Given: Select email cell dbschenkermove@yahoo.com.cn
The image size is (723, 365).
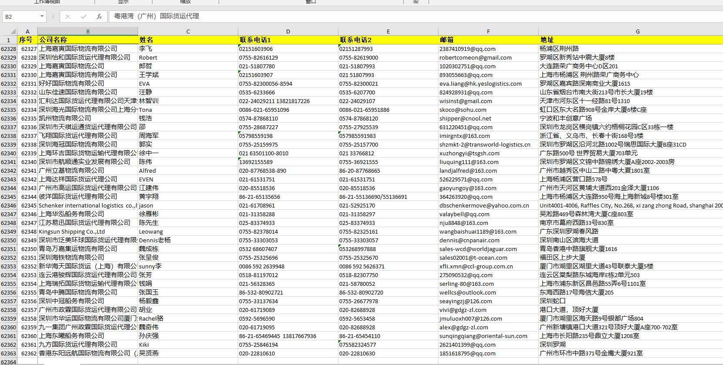Looking at the screenshot, I should click(x=488, y=205).
